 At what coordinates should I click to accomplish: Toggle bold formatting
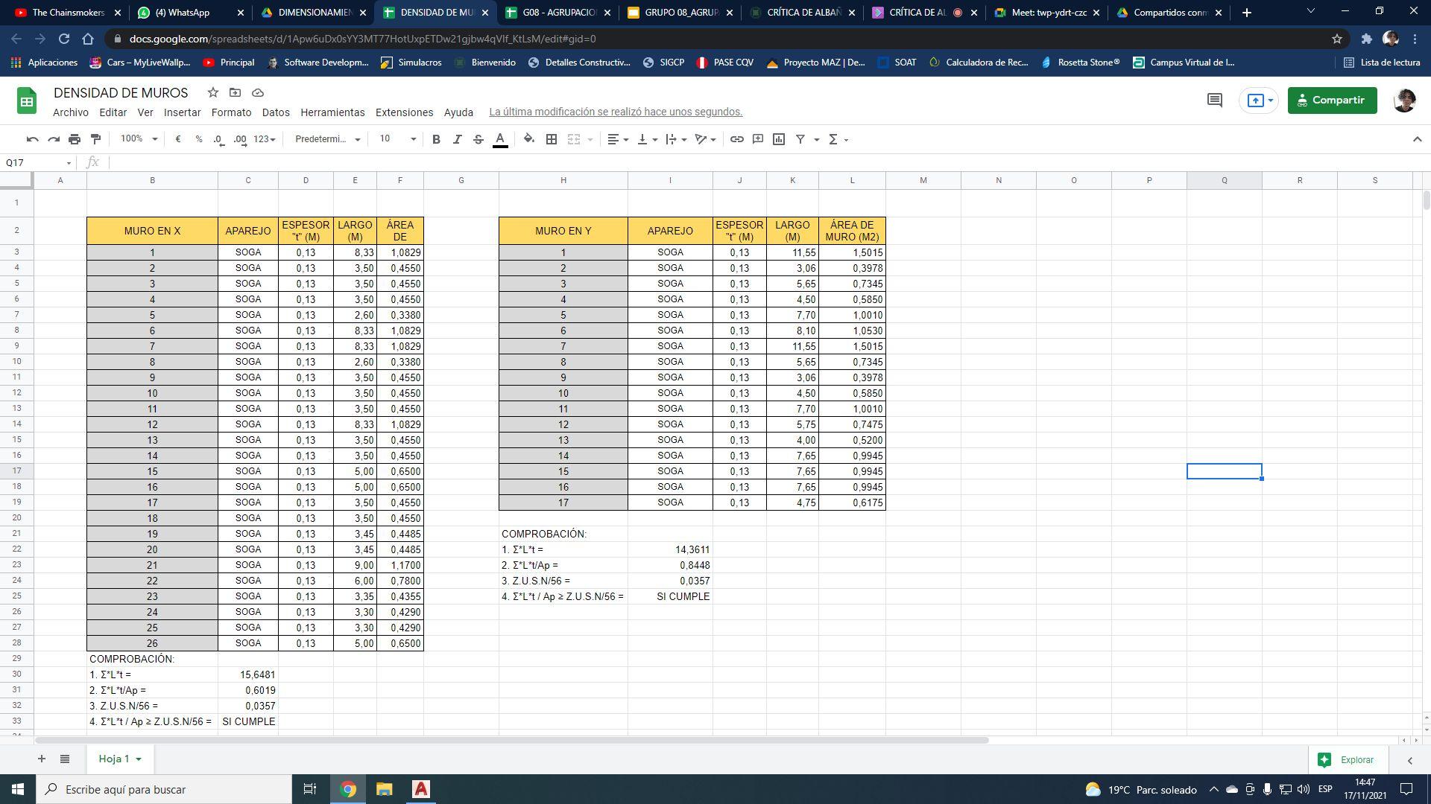[x=436, y=139]
